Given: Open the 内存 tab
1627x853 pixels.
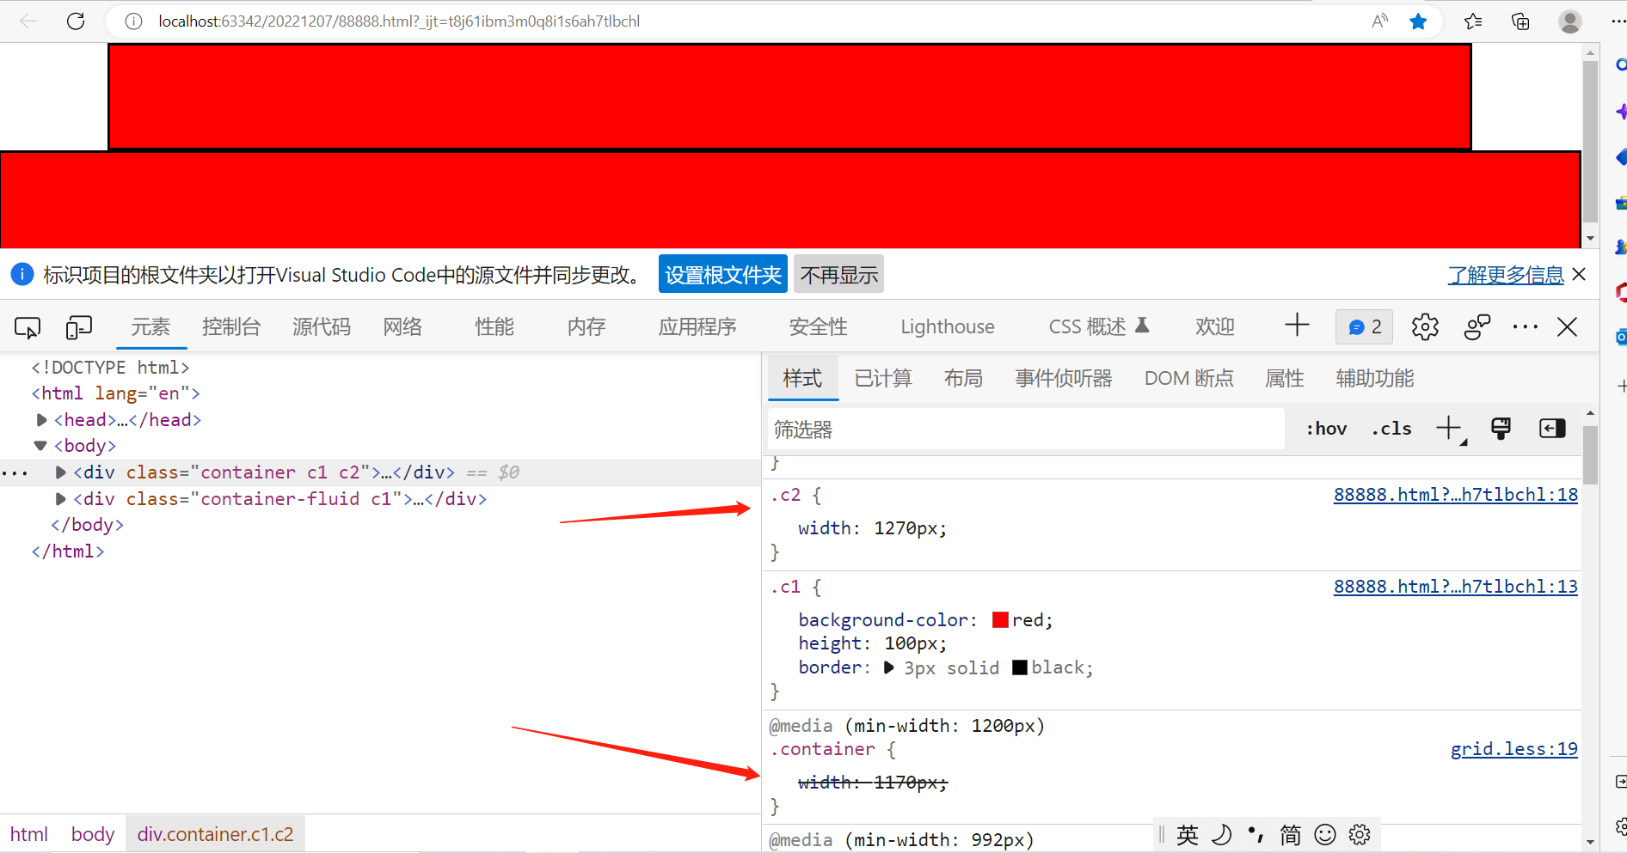Looking at the screenshot, I should coord(586,327).
